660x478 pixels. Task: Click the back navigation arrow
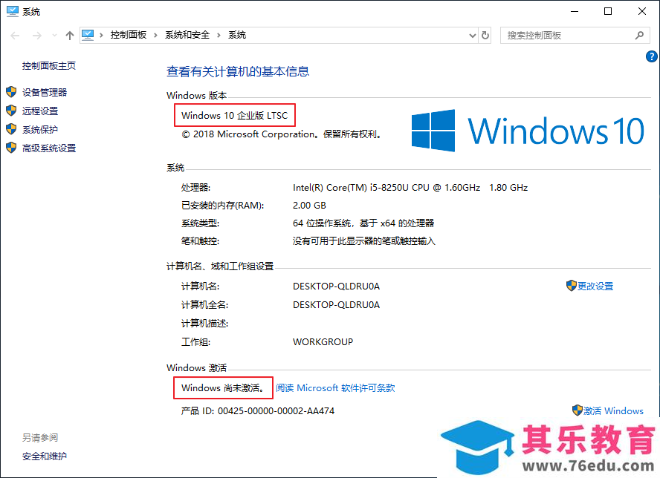15,36
